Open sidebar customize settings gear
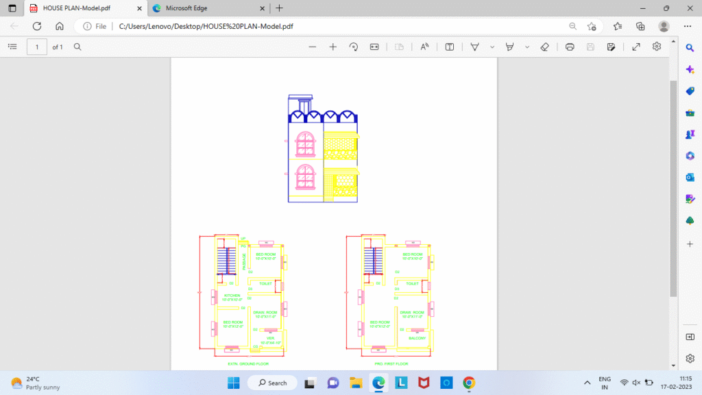 point(690,358)
